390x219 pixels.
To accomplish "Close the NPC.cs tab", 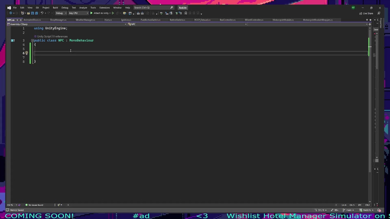I will click(21, 20).
